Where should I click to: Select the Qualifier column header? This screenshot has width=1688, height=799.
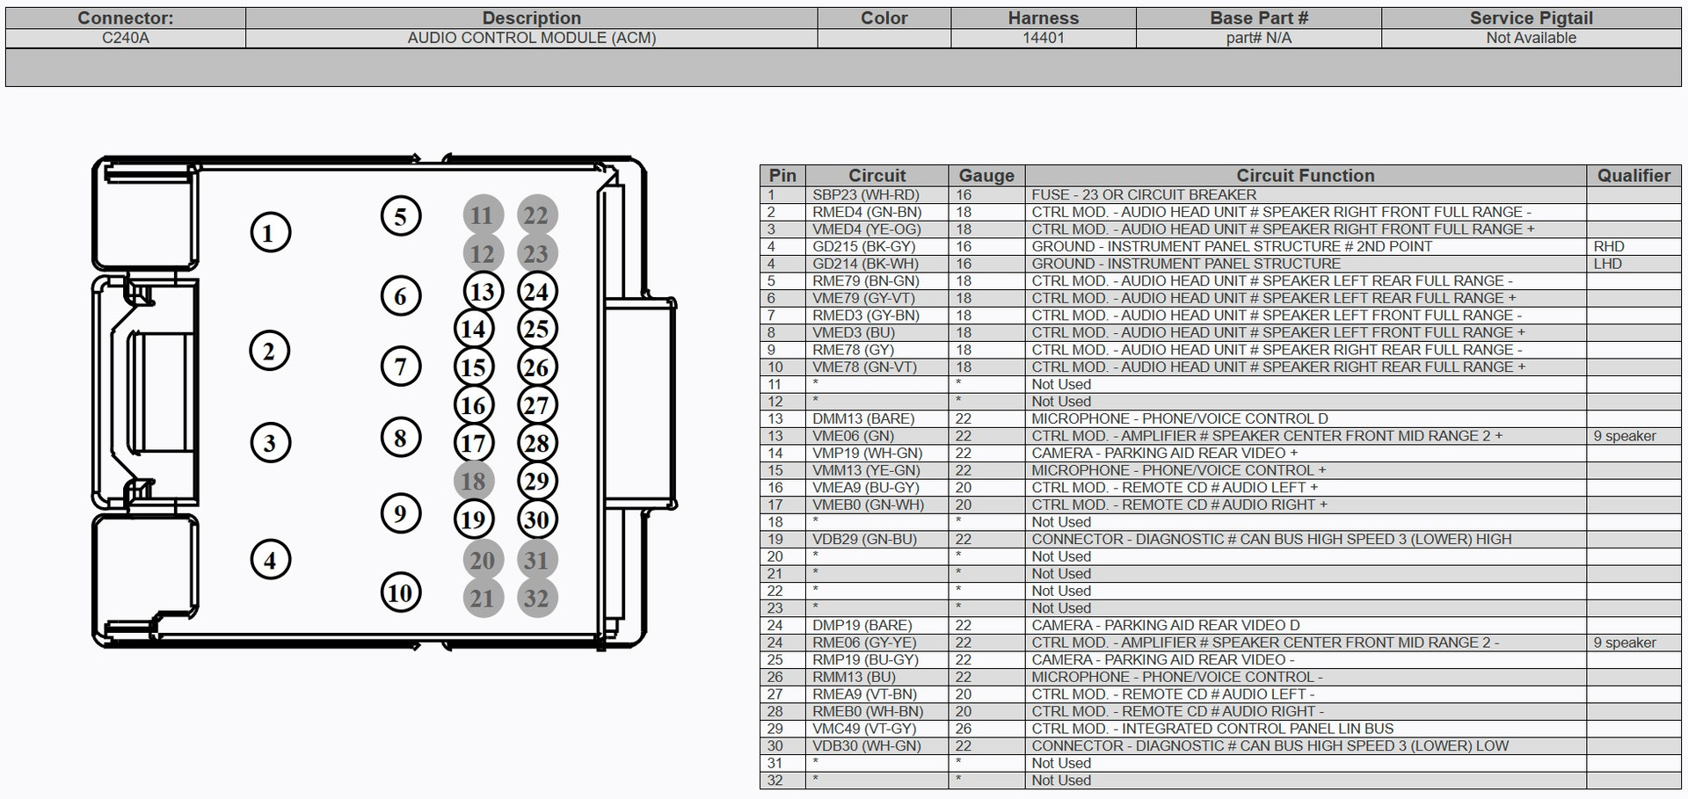click(1633, 176)
